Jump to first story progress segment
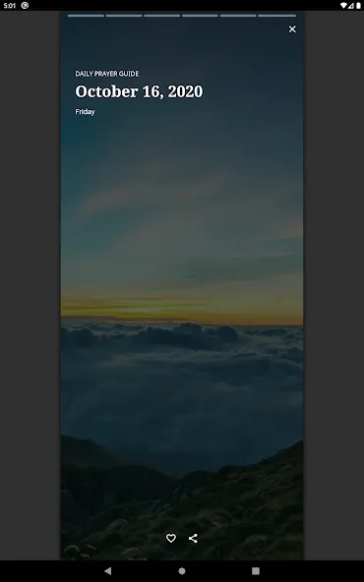Viewport: 364px width, 582px height. point(86,16)
